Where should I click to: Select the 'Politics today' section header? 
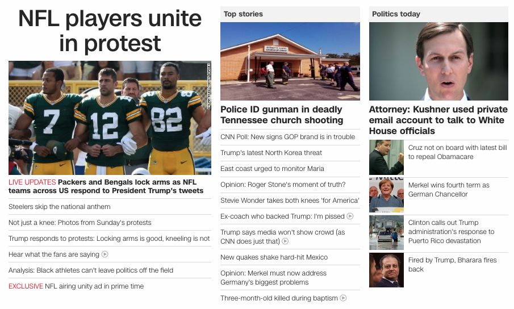coord(396,14)
